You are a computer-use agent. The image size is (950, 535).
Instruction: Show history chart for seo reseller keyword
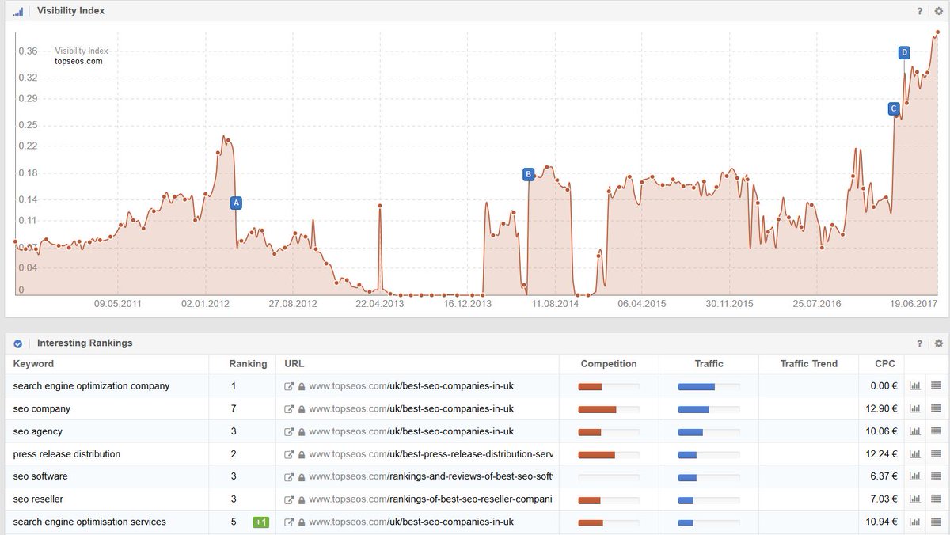[x=915, y=499]
